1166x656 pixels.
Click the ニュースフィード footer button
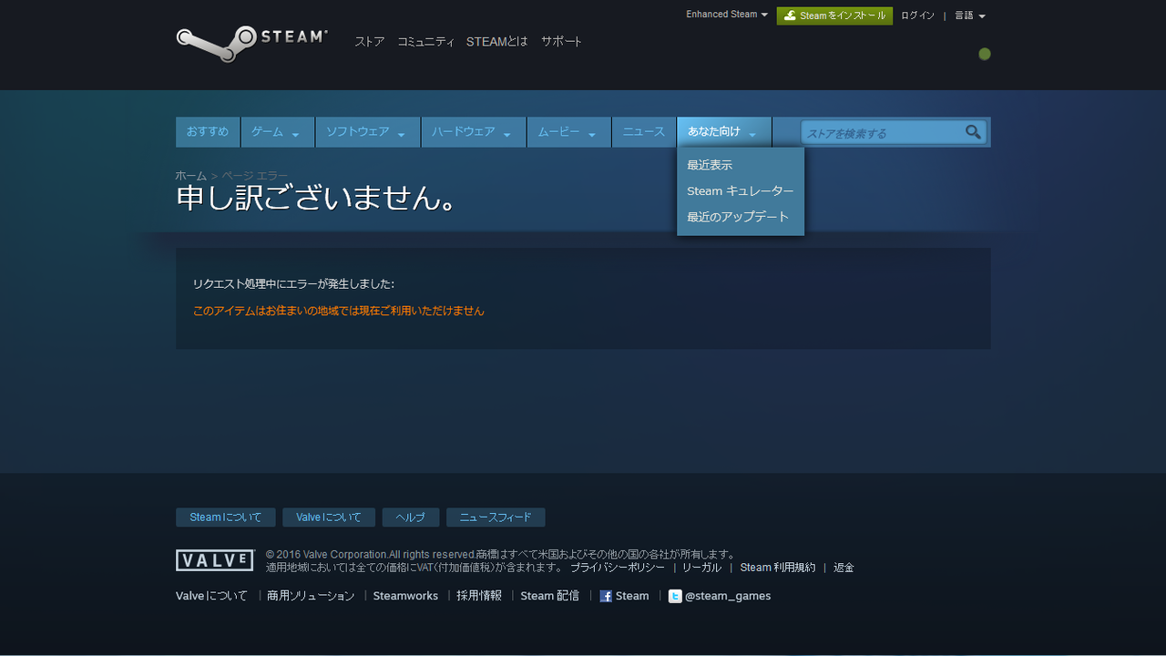(496, 518)
